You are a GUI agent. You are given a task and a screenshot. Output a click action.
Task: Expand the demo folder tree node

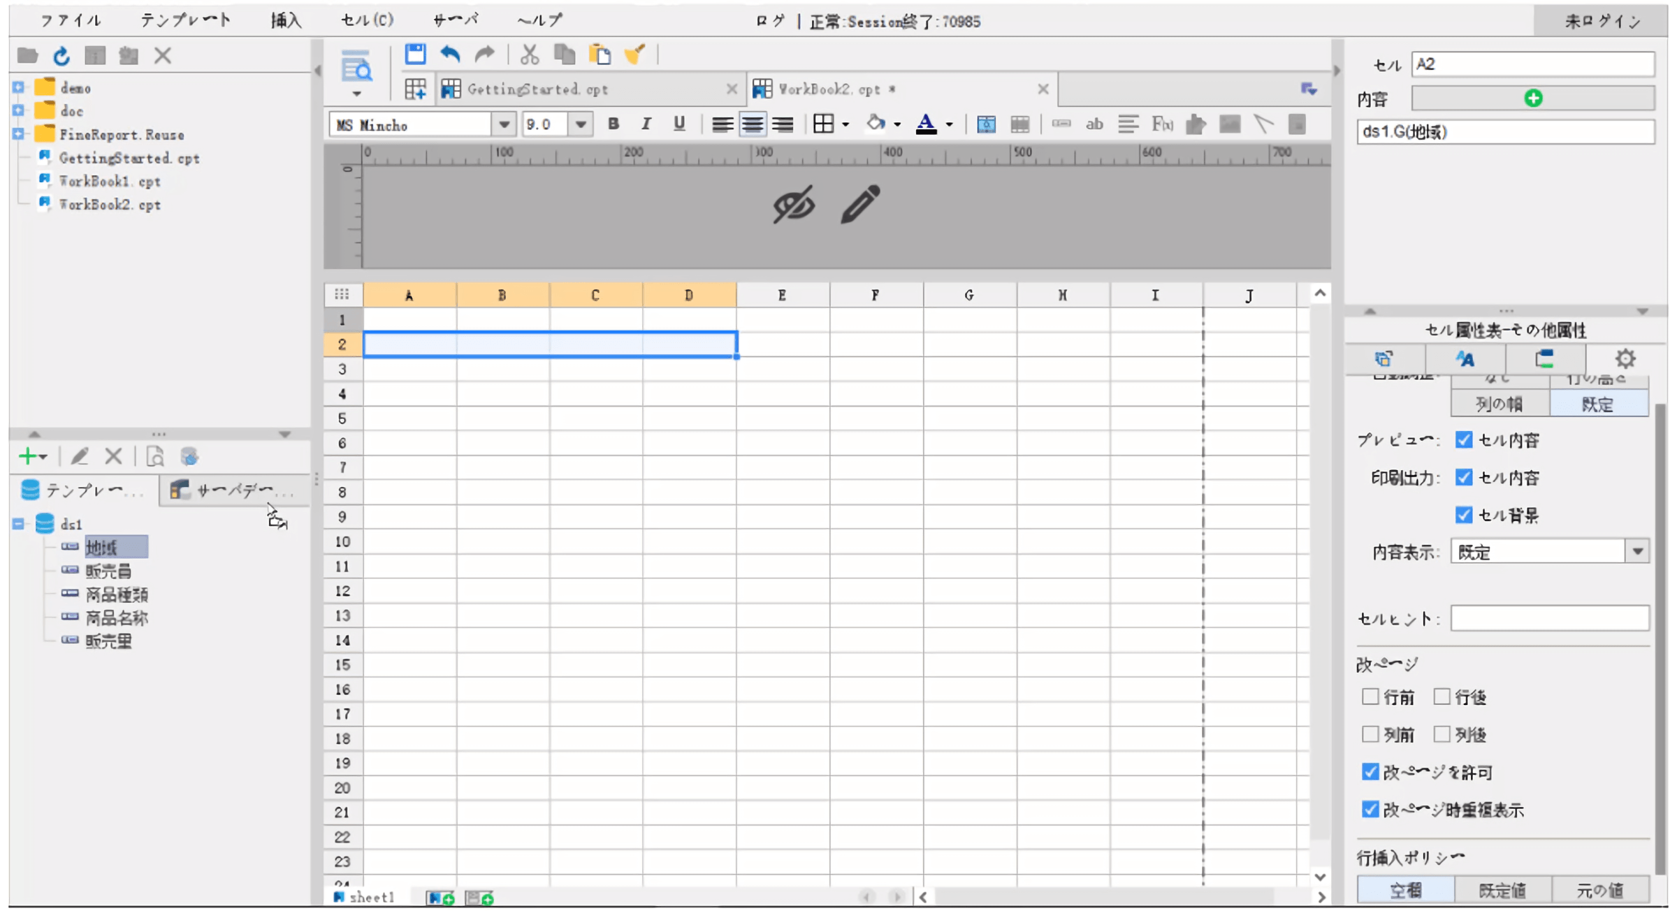point(18,88)
